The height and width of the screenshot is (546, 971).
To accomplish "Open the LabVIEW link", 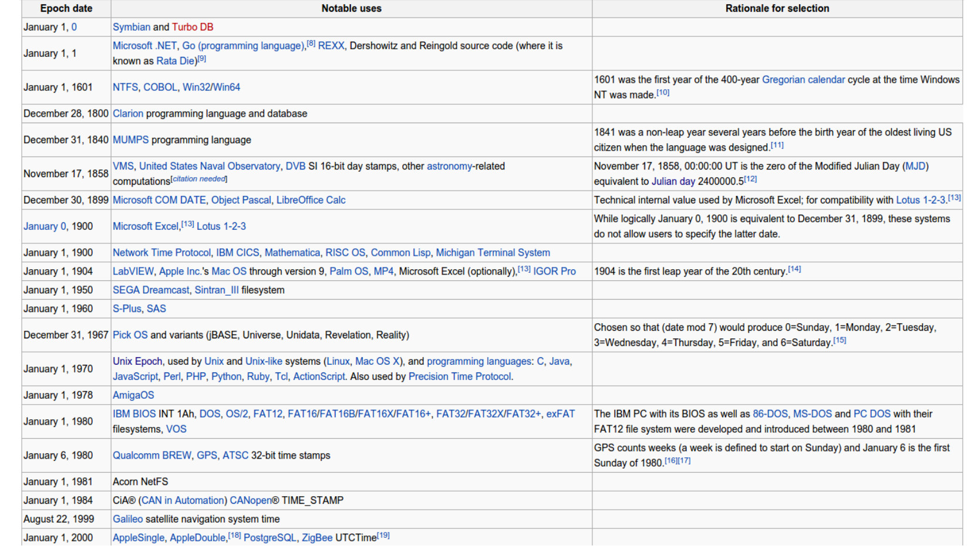I will coord(133,272).
